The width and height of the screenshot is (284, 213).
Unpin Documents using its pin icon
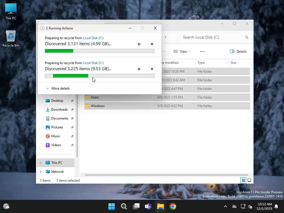(x=72, y=118)
